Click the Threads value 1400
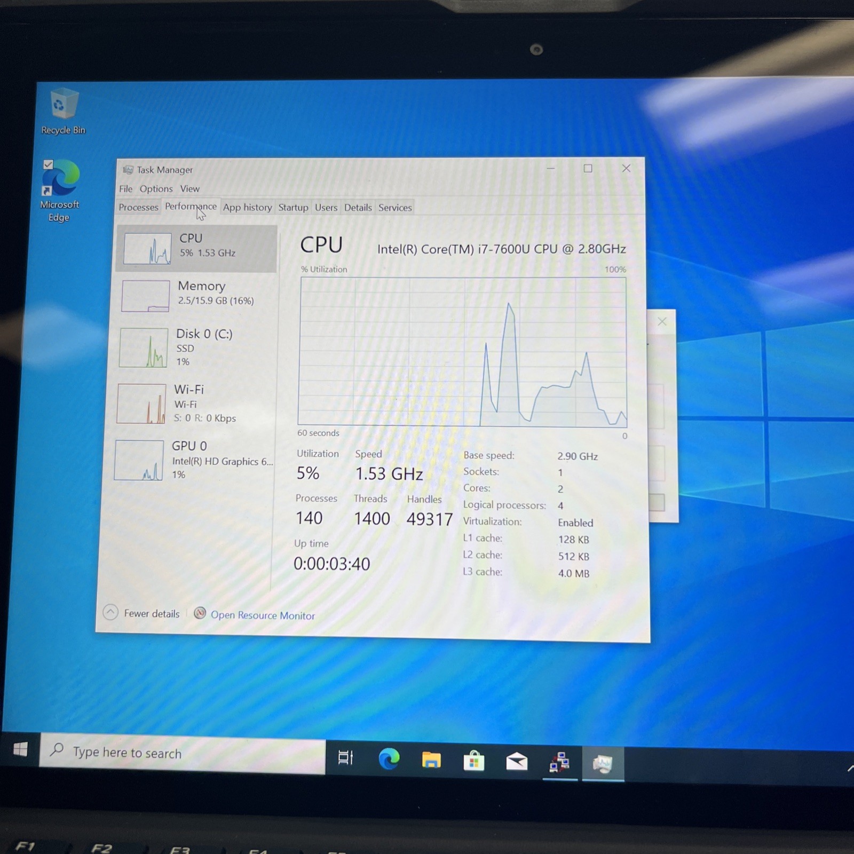The width and height of the screenshot is (854, 854). (372, 518)
